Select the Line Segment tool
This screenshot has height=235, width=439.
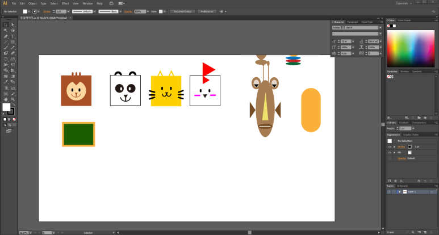6,42
